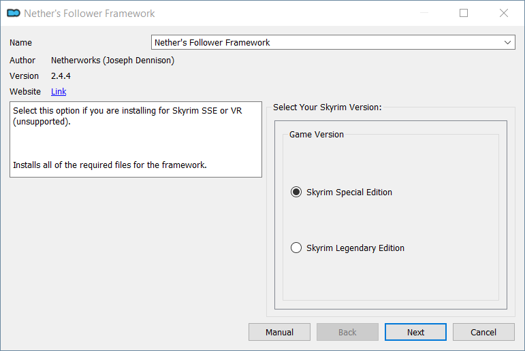Select the Skyrim Legendary Edition radio button
Image resolution: width=525 pixels, height=351 pixels.
coord(296,248)
